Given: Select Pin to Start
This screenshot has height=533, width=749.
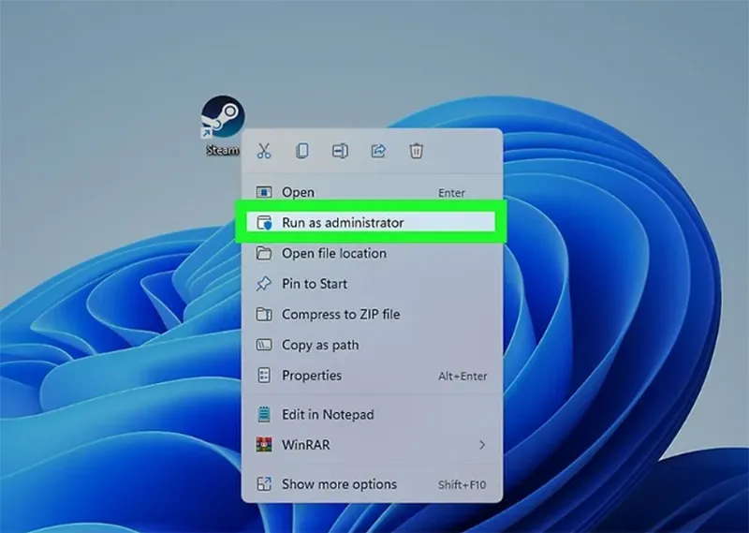Looking at the screenshot, I should point(372,284).
